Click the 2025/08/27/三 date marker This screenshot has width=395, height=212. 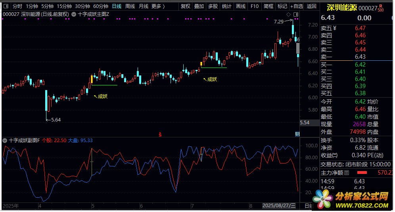tap(279, 206)
